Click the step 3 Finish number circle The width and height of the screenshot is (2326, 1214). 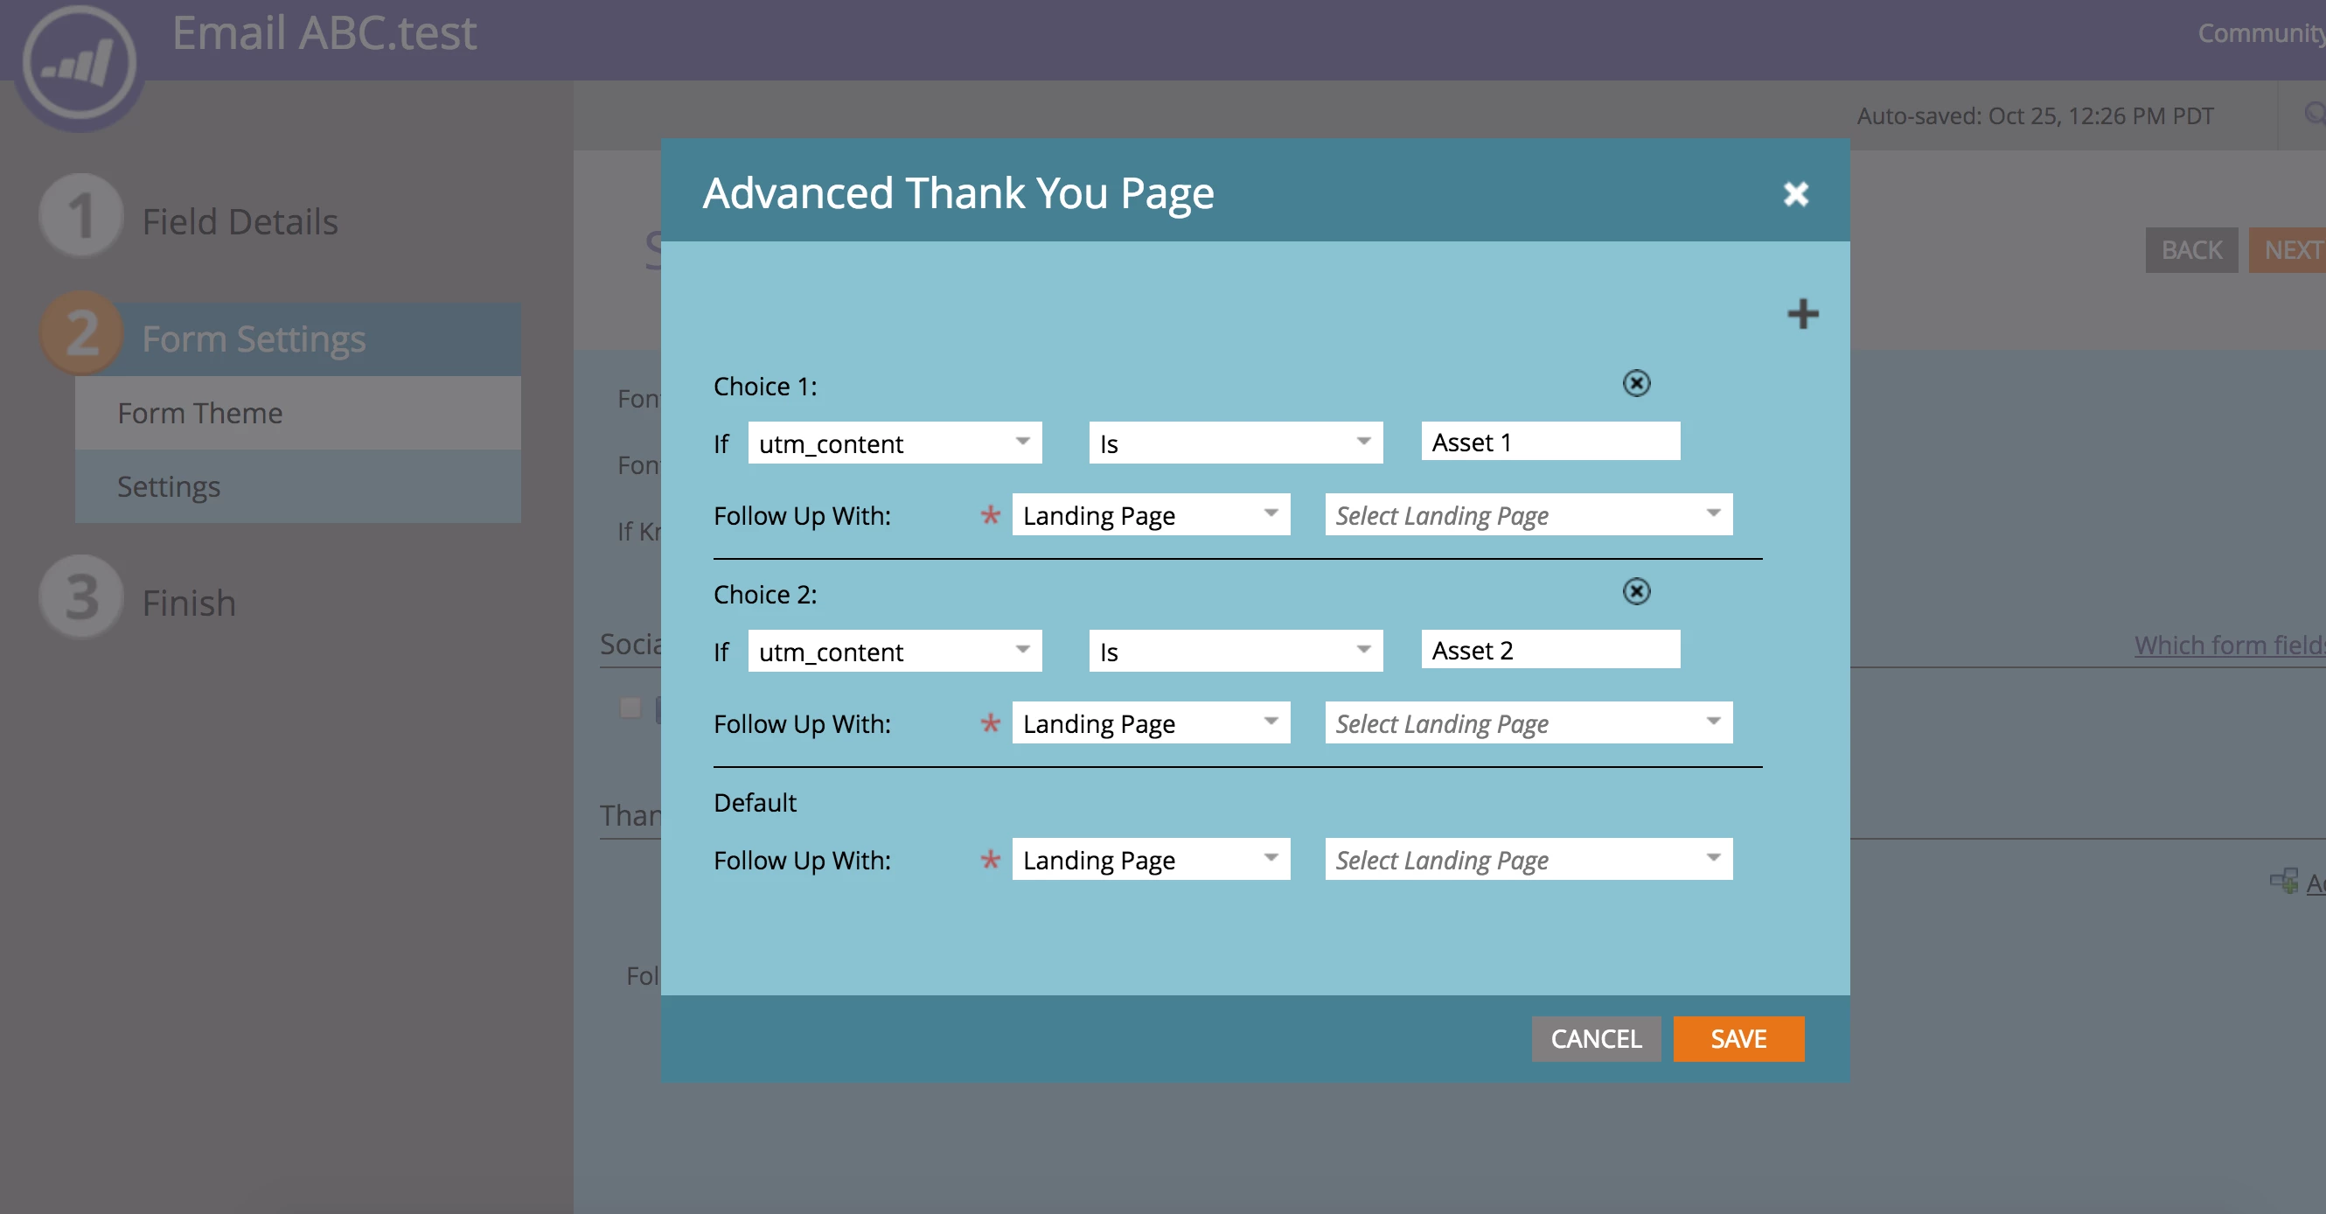click(81, 598)
